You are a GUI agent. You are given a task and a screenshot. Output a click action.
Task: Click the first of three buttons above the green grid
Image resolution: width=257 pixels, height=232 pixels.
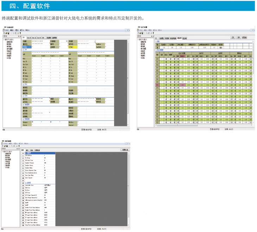tap(233, 37)
